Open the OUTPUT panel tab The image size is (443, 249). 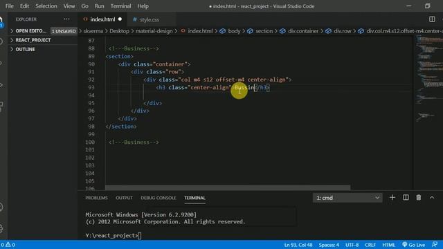[124, 198]
